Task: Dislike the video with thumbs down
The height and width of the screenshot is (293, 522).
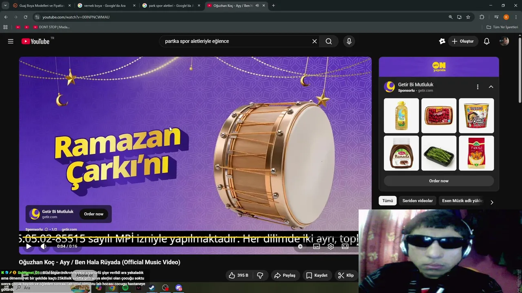Action: click(x=260, y=276)
